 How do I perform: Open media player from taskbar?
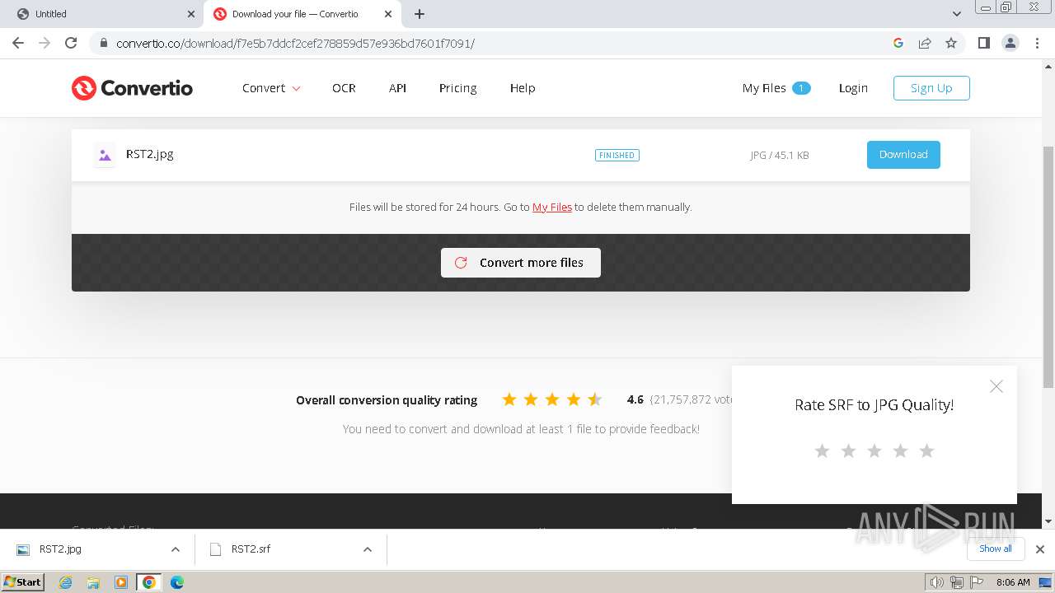[x=121, y=582]
